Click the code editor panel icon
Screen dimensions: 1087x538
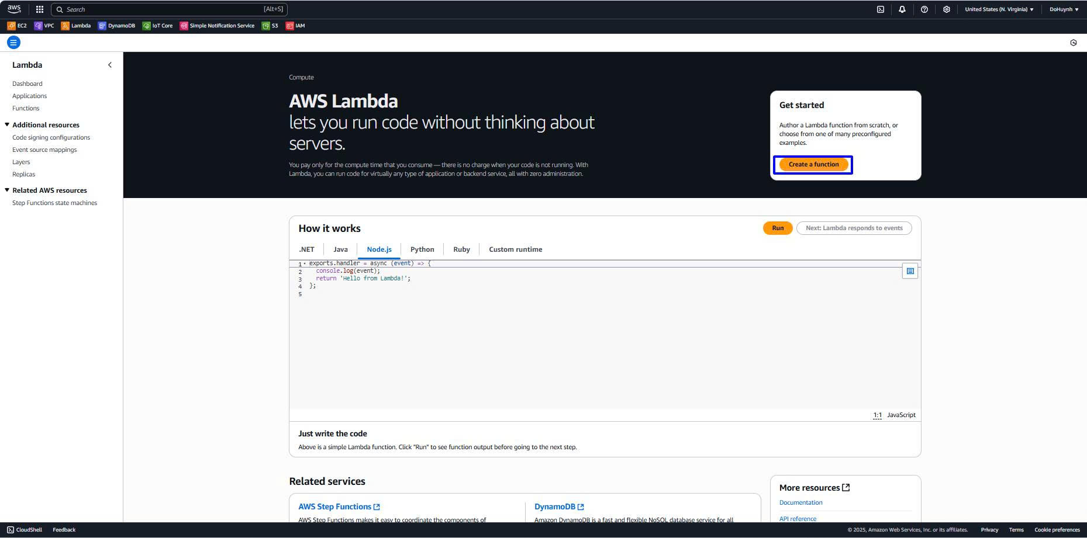(x=910, y=271)
